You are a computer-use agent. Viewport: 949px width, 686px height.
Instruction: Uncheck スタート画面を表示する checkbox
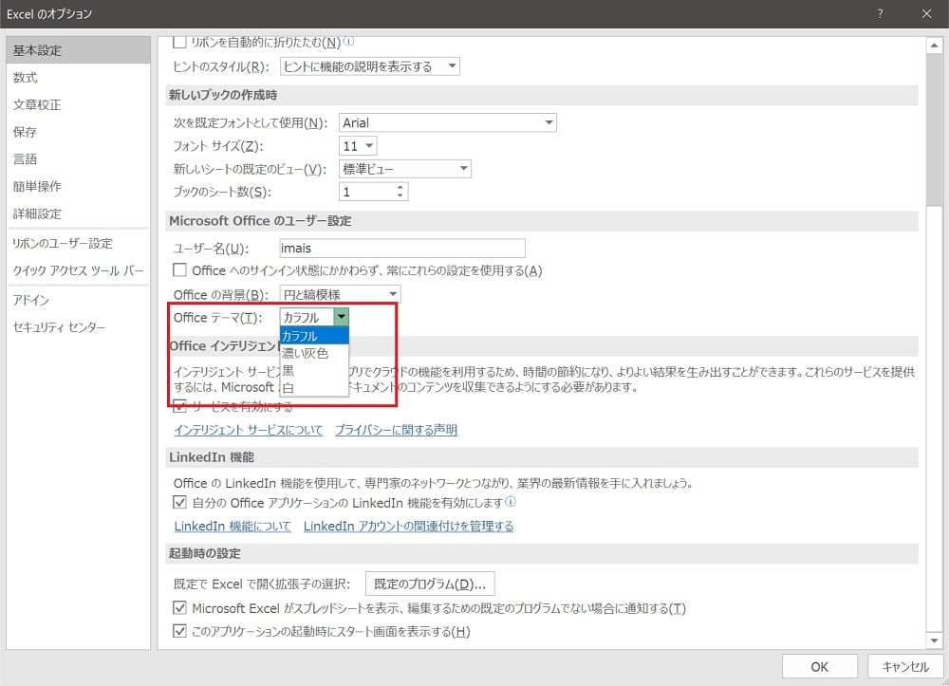(180, 631)
